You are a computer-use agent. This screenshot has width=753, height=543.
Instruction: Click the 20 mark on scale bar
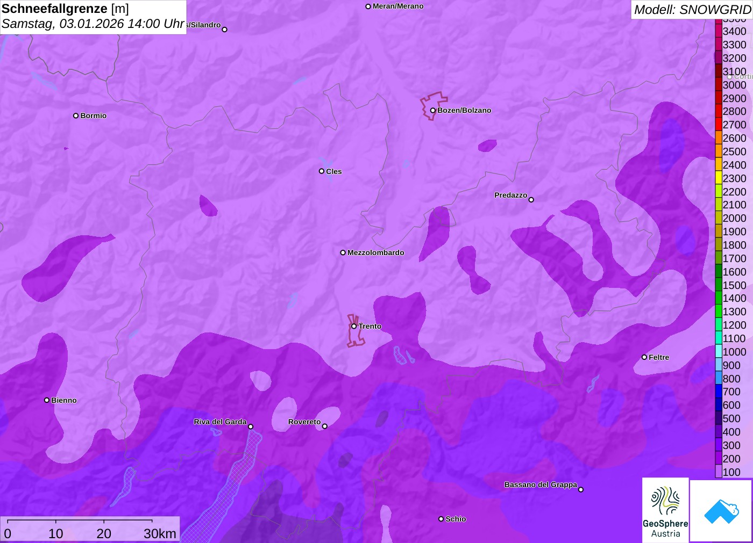[104, 533]
